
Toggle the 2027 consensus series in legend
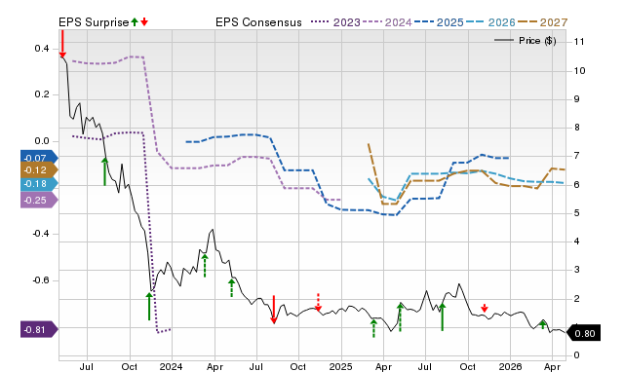coord(542,22)
